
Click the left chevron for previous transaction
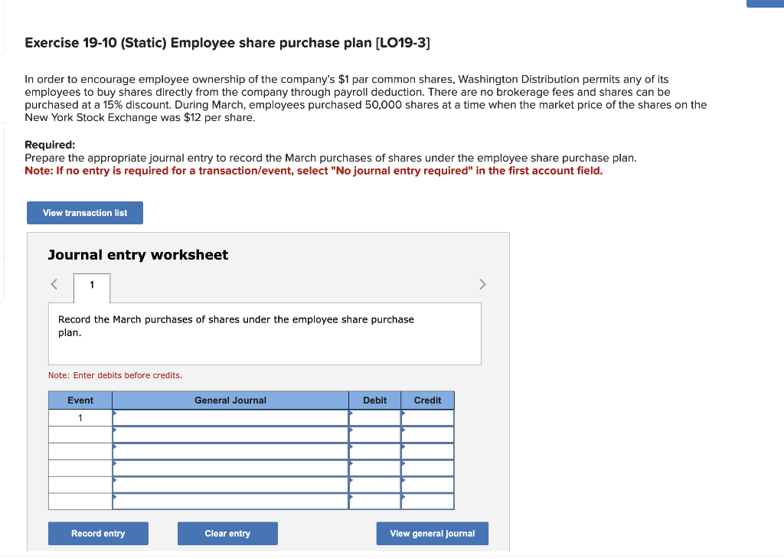click(x=54, y=284)
